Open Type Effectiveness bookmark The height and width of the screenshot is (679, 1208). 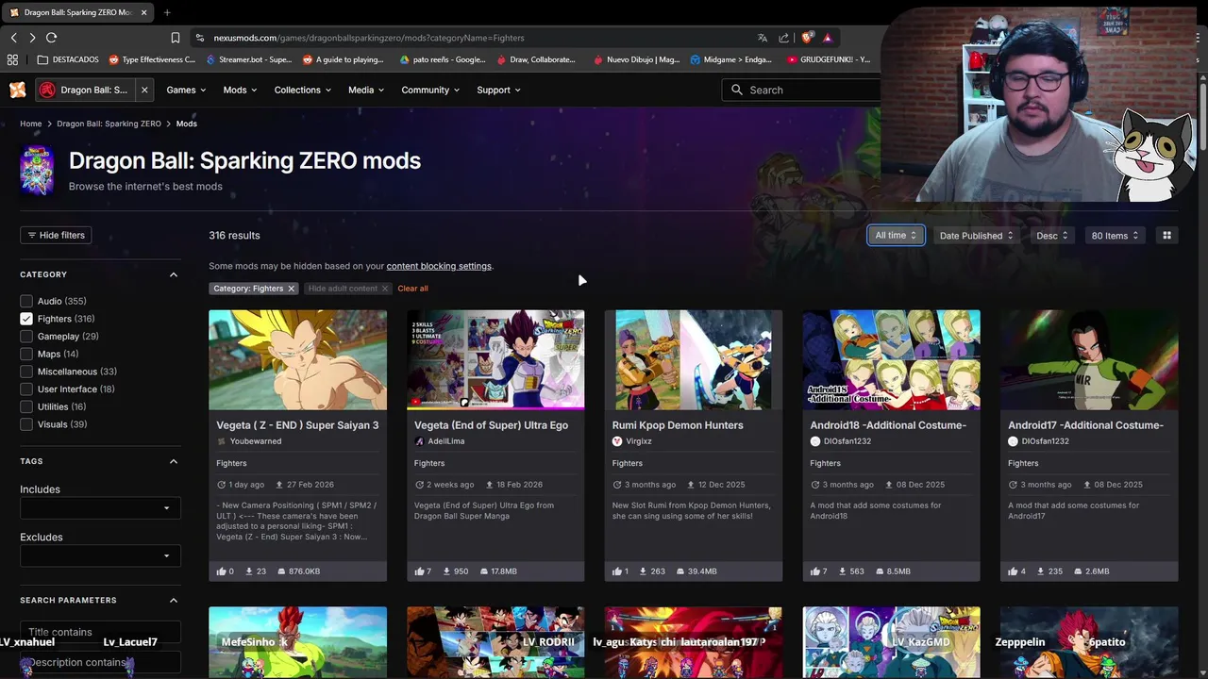[152, 59]
